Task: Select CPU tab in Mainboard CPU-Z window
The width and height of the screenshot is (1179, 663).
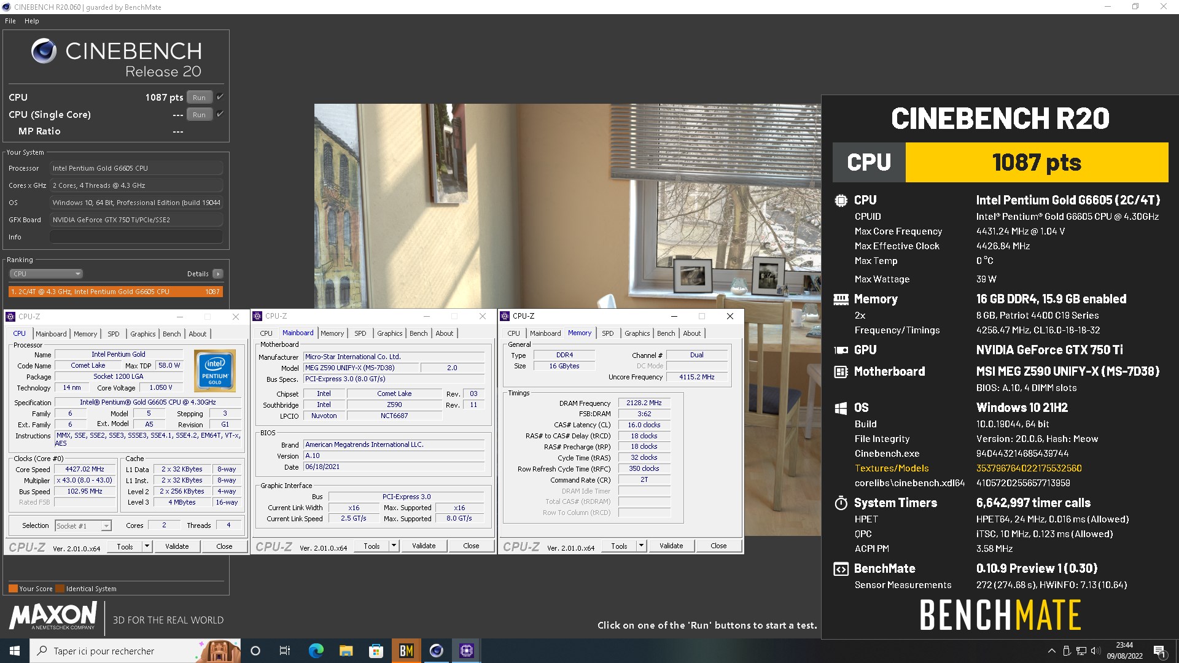Action: 267,333
